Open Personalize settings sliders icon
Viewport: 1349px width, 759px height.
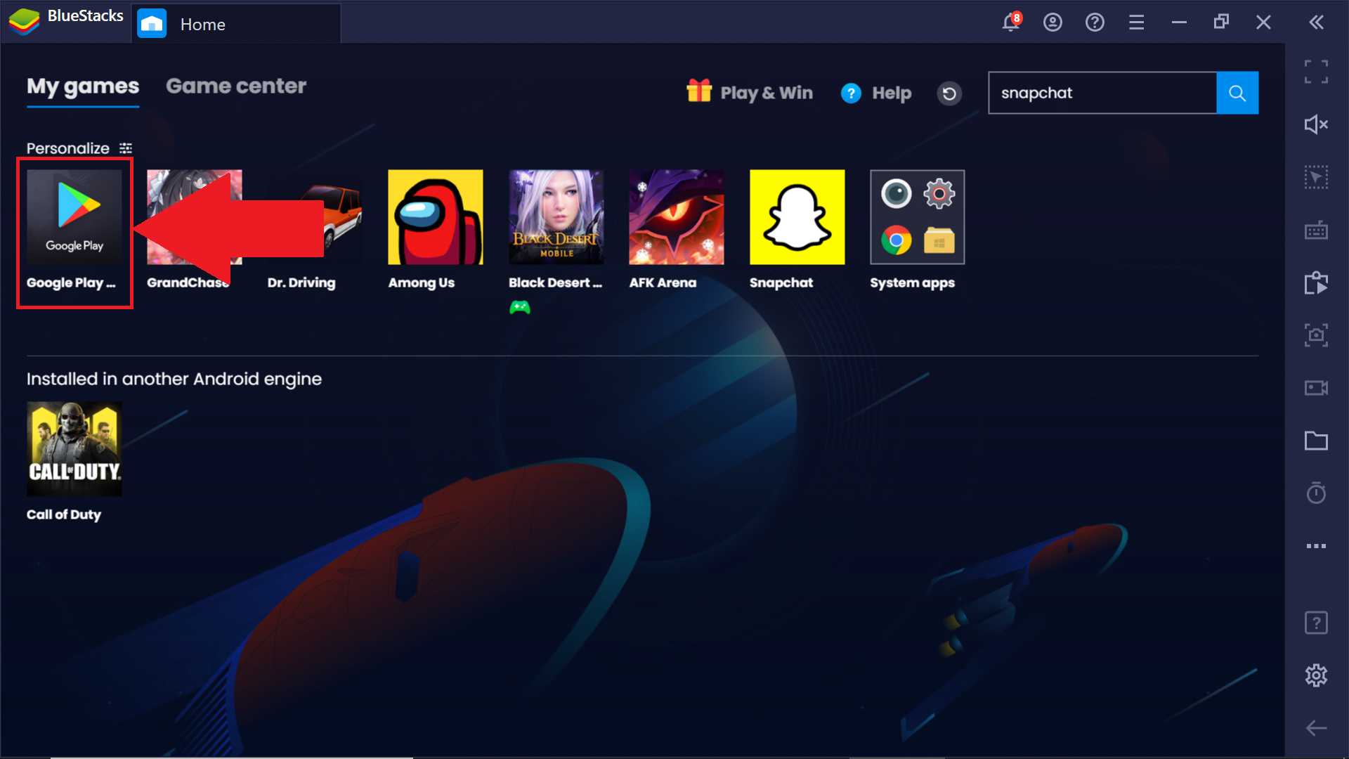click(x=126, y=148)
